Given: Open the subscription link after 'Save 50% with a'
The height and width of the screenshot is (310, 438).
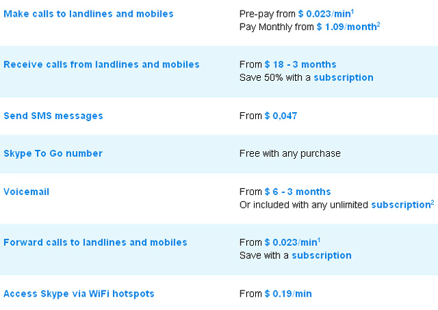Looking at the screenshot, I should tap(343, 77).
